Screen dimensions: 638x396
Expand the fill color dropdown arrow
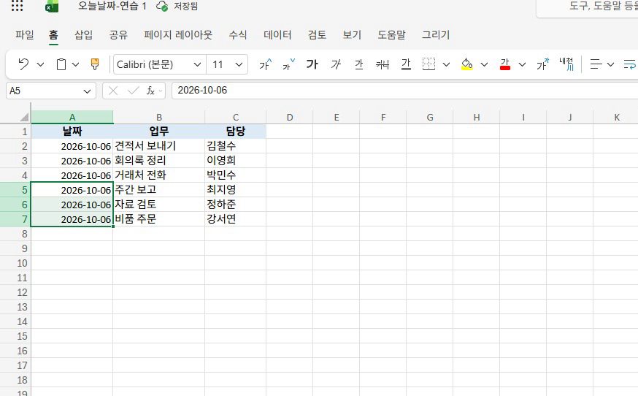pos(484,64)
